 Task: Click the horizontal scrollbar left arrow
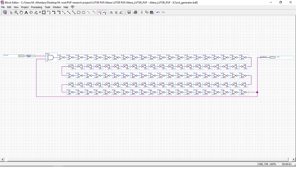point(3,159)
